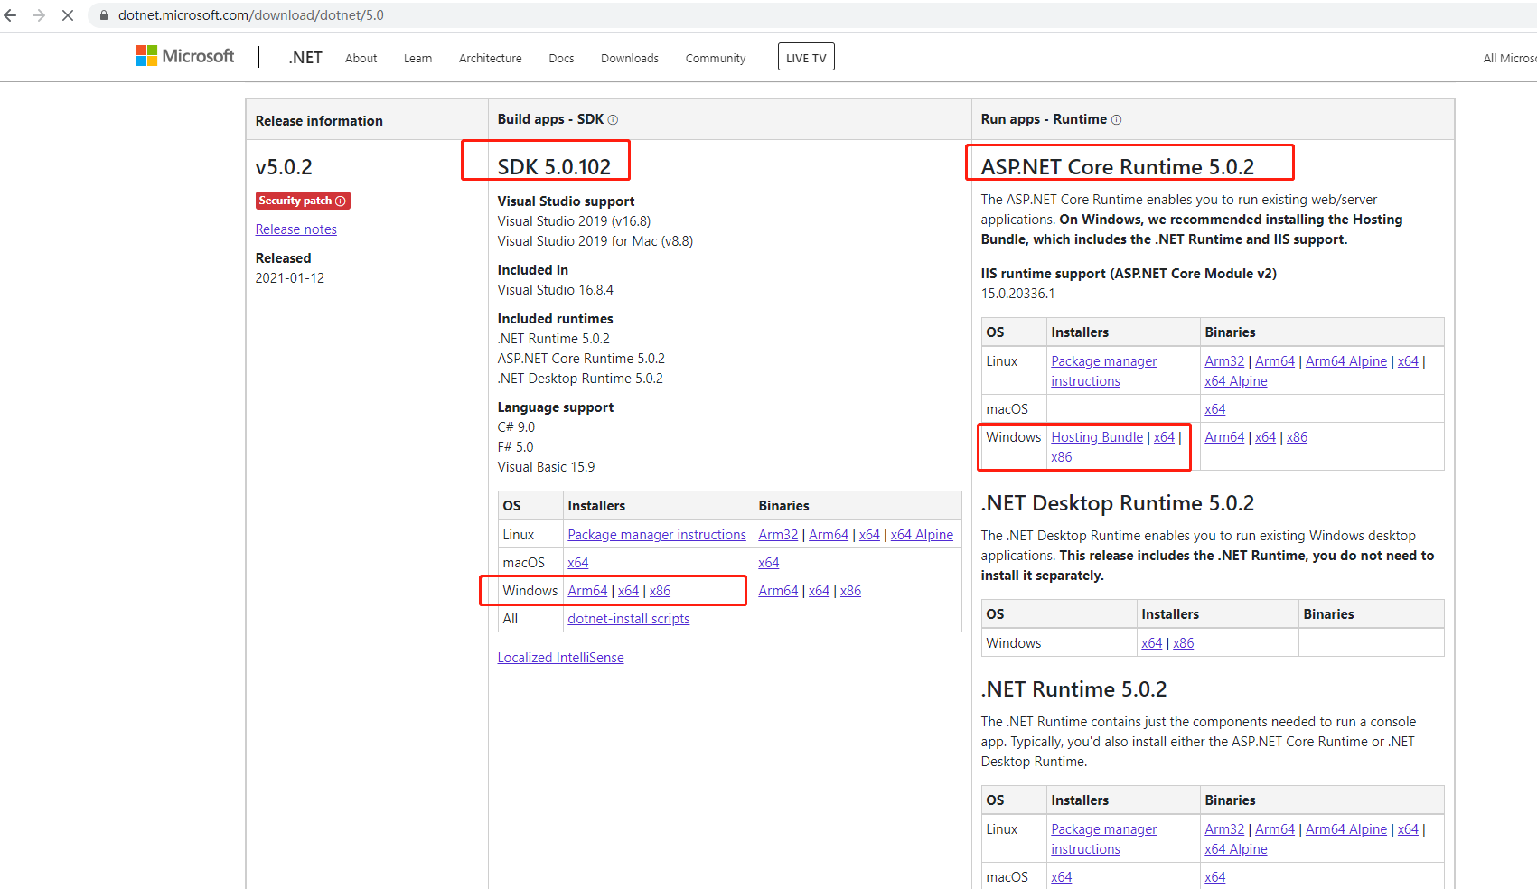Click the Microsoft logo
1537x889 pixels.
pyautogui.click(x=185, y=56)
